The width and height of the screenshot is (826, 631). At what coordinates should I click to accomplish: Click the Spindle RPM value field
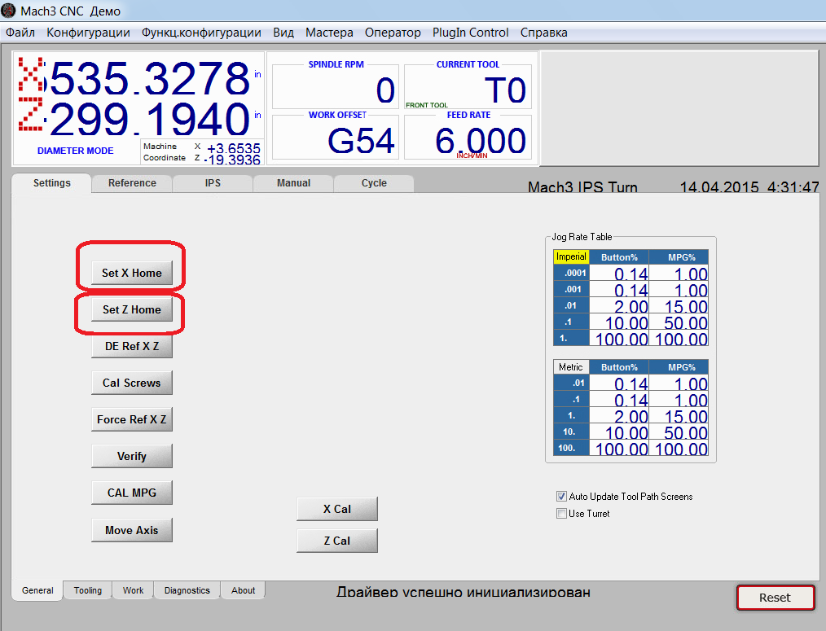(x=335, y=89)
